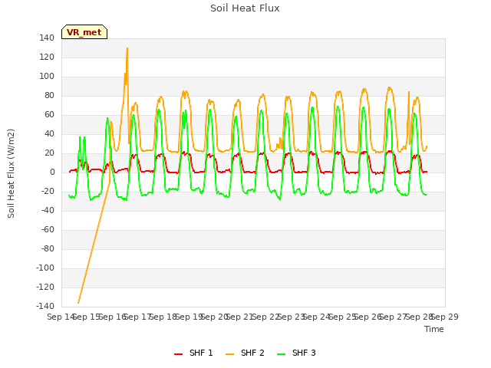Click the -100 y-axis tick label
This screenshot has height=368, width=491.
[x=45, y=268]
